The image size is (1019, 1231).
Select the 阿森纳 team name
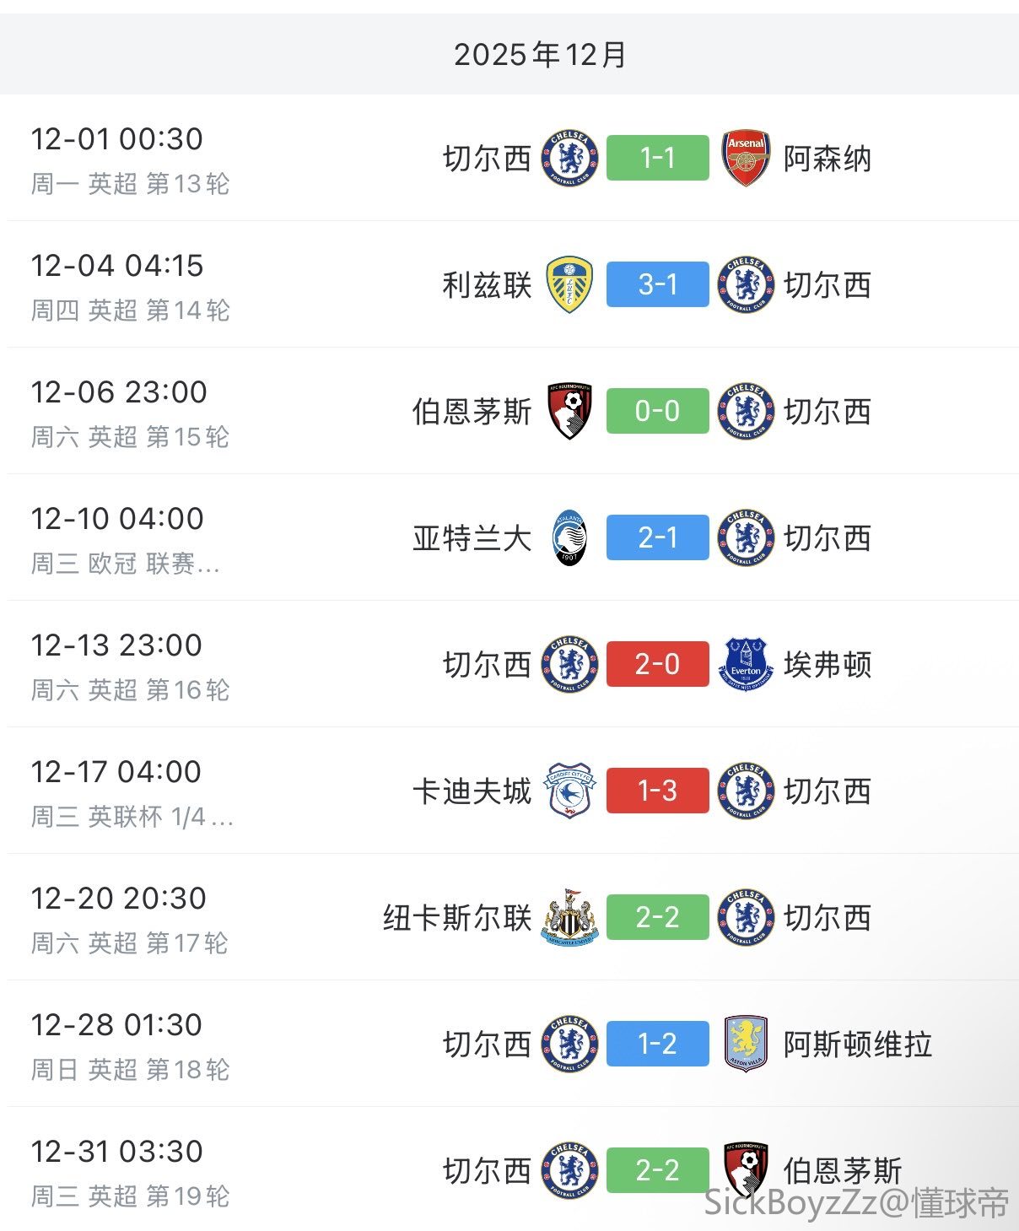click(827, 159)
